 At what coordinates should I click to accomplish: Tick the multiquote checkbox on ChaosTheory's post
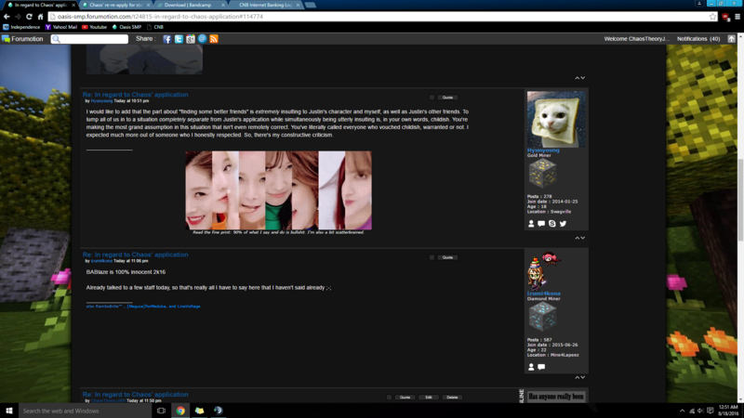(389, 398)
